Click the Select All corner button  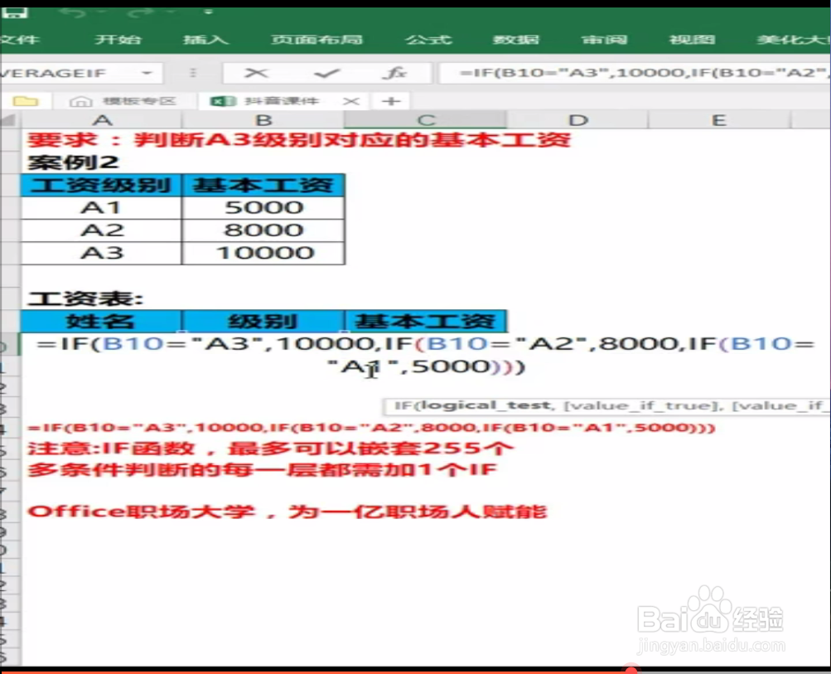tap(10, 120)
